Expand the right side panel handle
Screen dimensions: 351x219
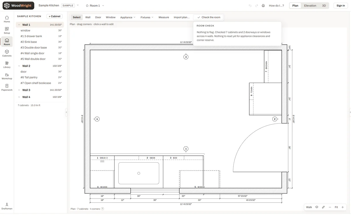click(350, 112)
